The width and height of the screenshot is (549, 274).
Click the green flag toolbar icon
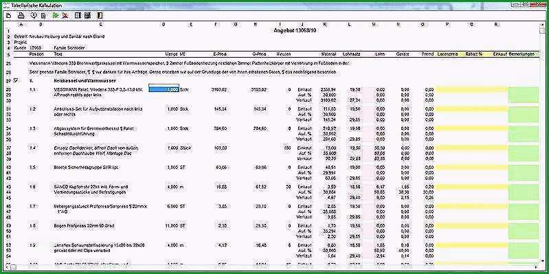[x=56, y=15]
